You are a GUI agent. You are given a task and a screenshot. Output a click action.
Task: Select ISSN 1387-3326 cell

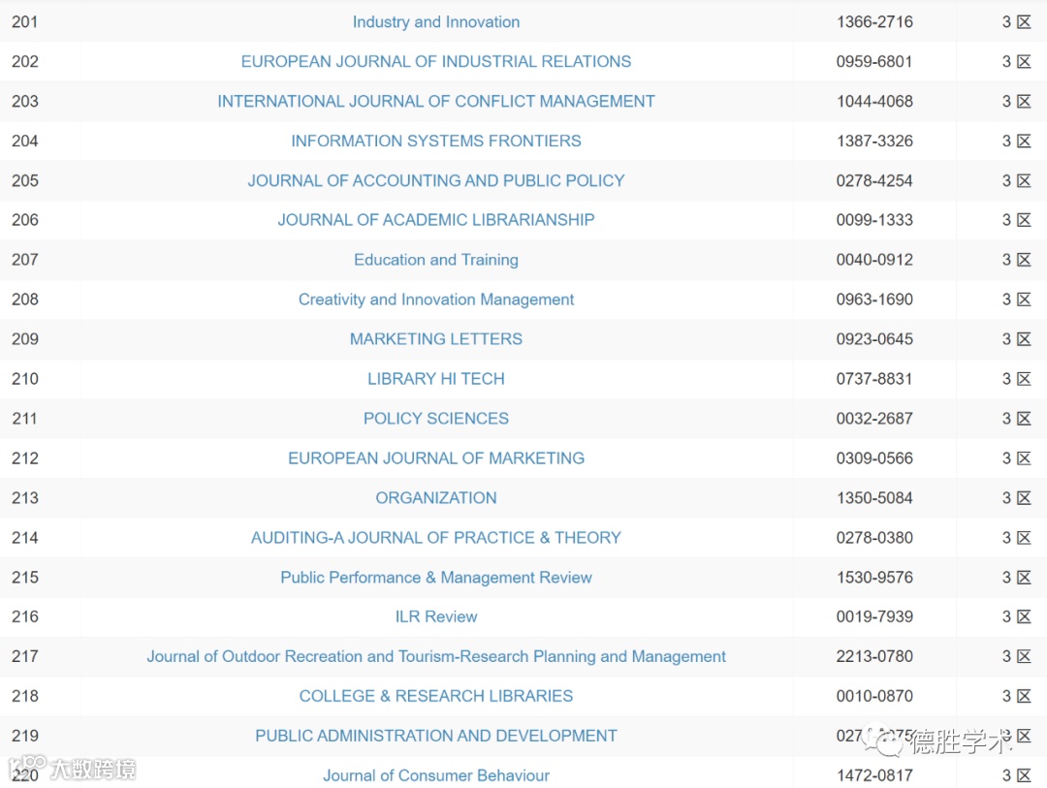[874, 141]
